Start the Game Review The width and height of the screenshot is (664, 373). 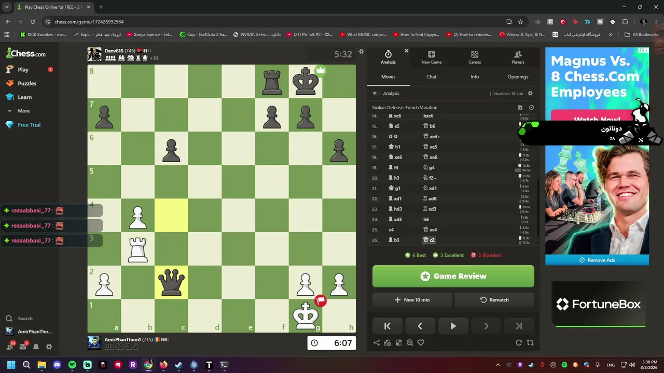click(x=453, y=276)
